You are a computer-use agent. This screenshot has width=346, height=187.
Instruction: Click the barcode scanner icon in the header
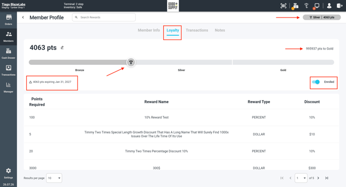coord(284,6)
